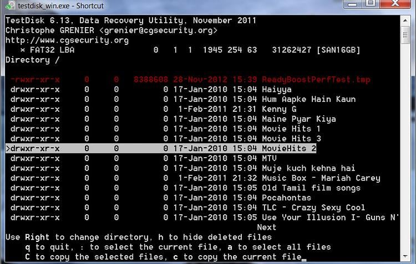Select the 'Movie Hits 1' directory
The height and width of the screenshot is (264, 416).
click(165, 129)
